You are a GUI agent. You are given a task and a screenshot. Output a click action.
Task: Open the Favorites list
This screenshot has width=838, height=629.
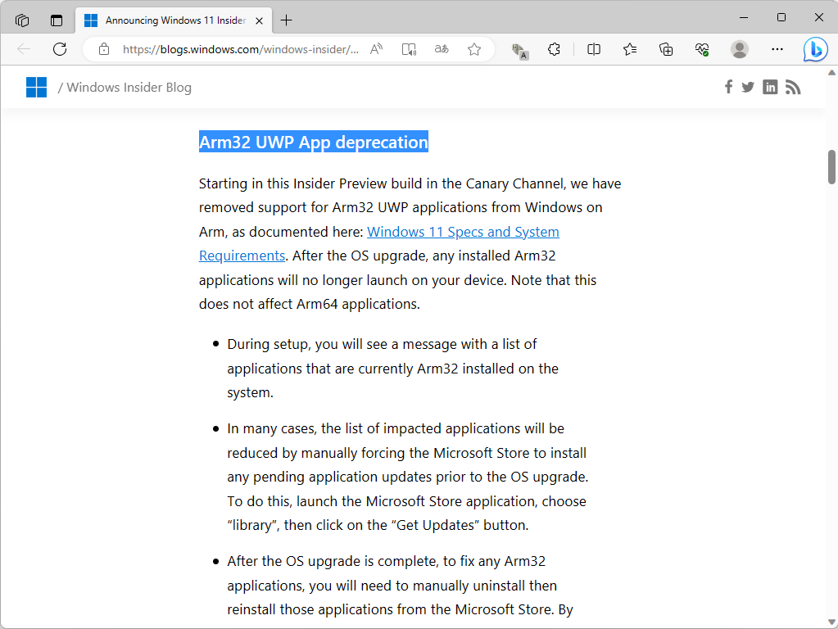click(629, 49)
